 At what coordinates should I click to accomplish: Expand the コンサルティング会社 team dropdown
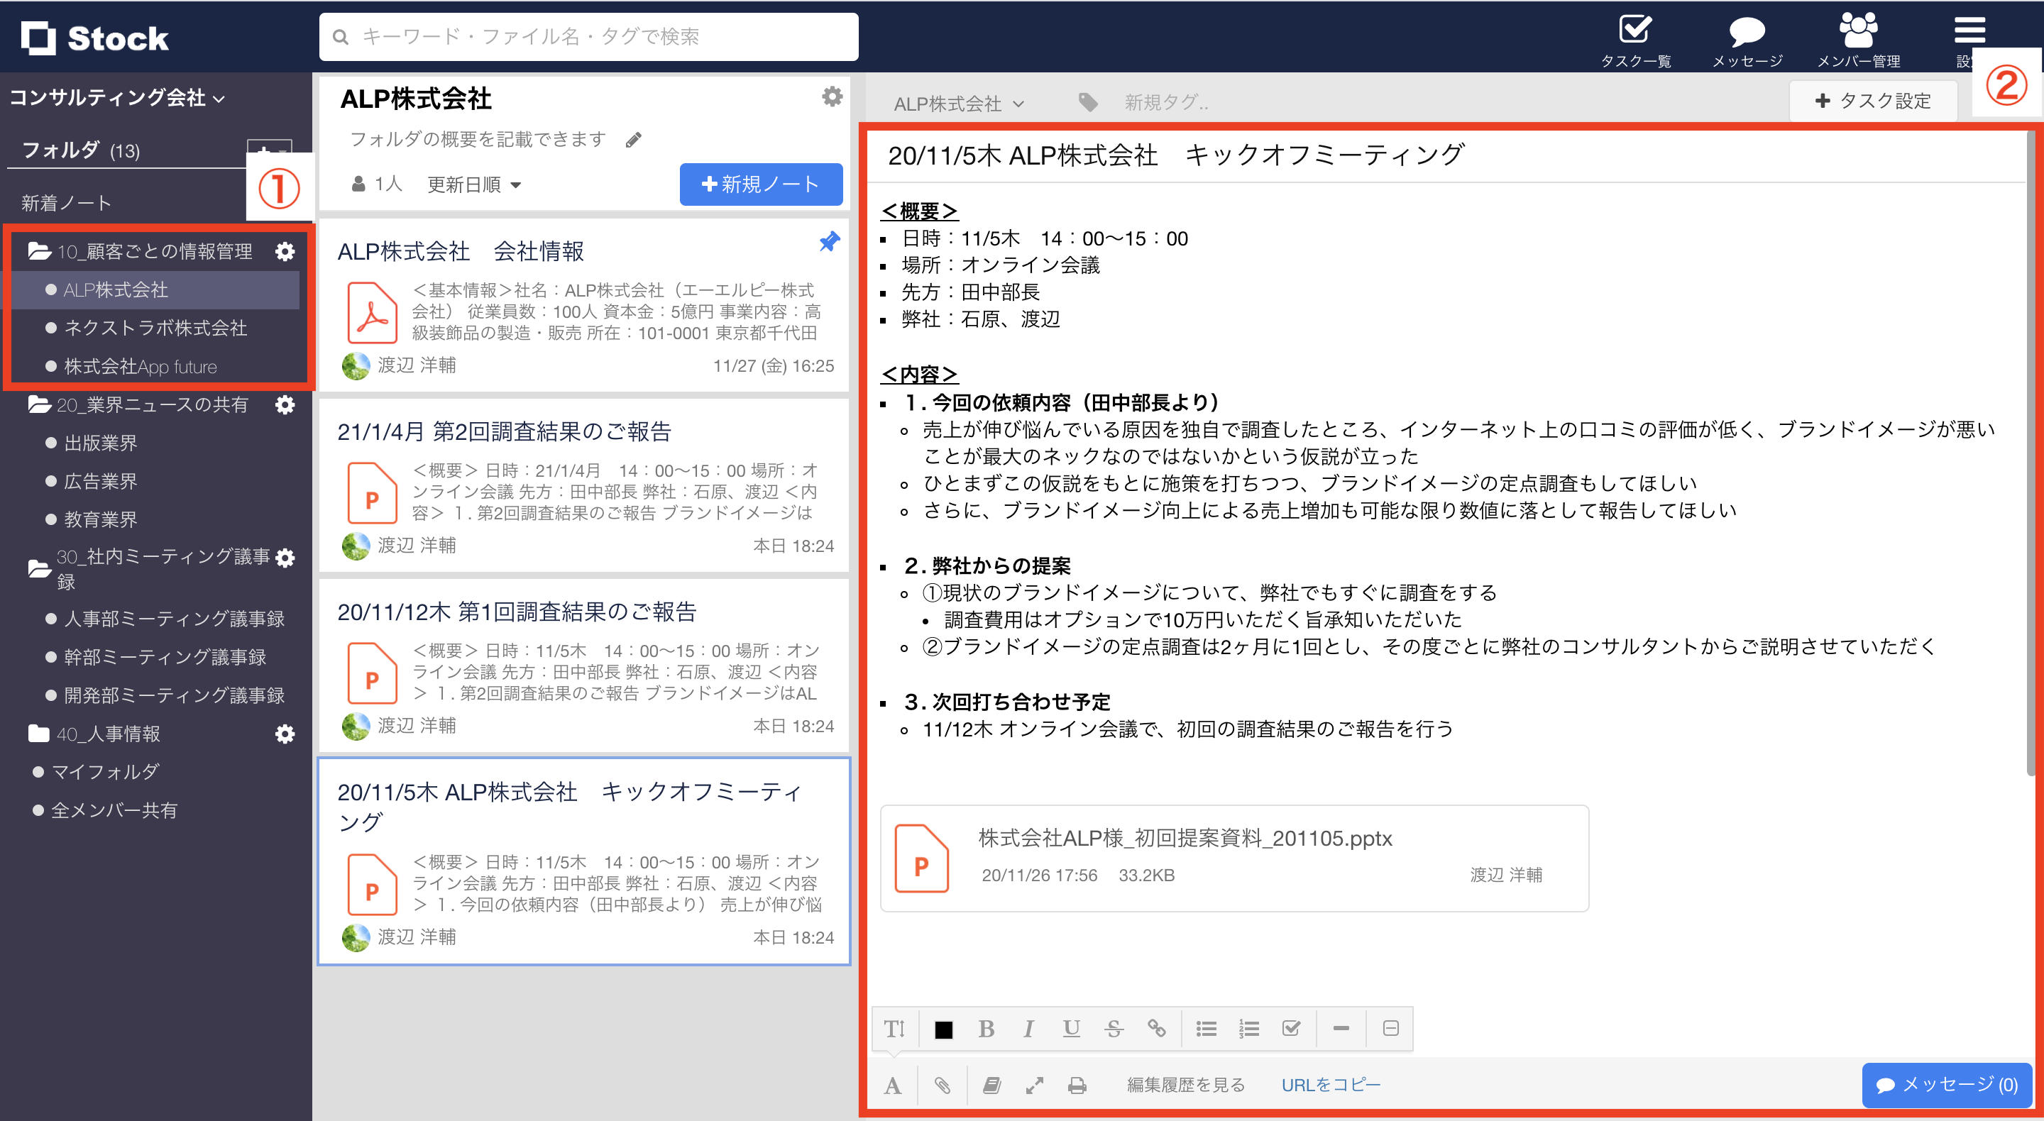[117, 98]
